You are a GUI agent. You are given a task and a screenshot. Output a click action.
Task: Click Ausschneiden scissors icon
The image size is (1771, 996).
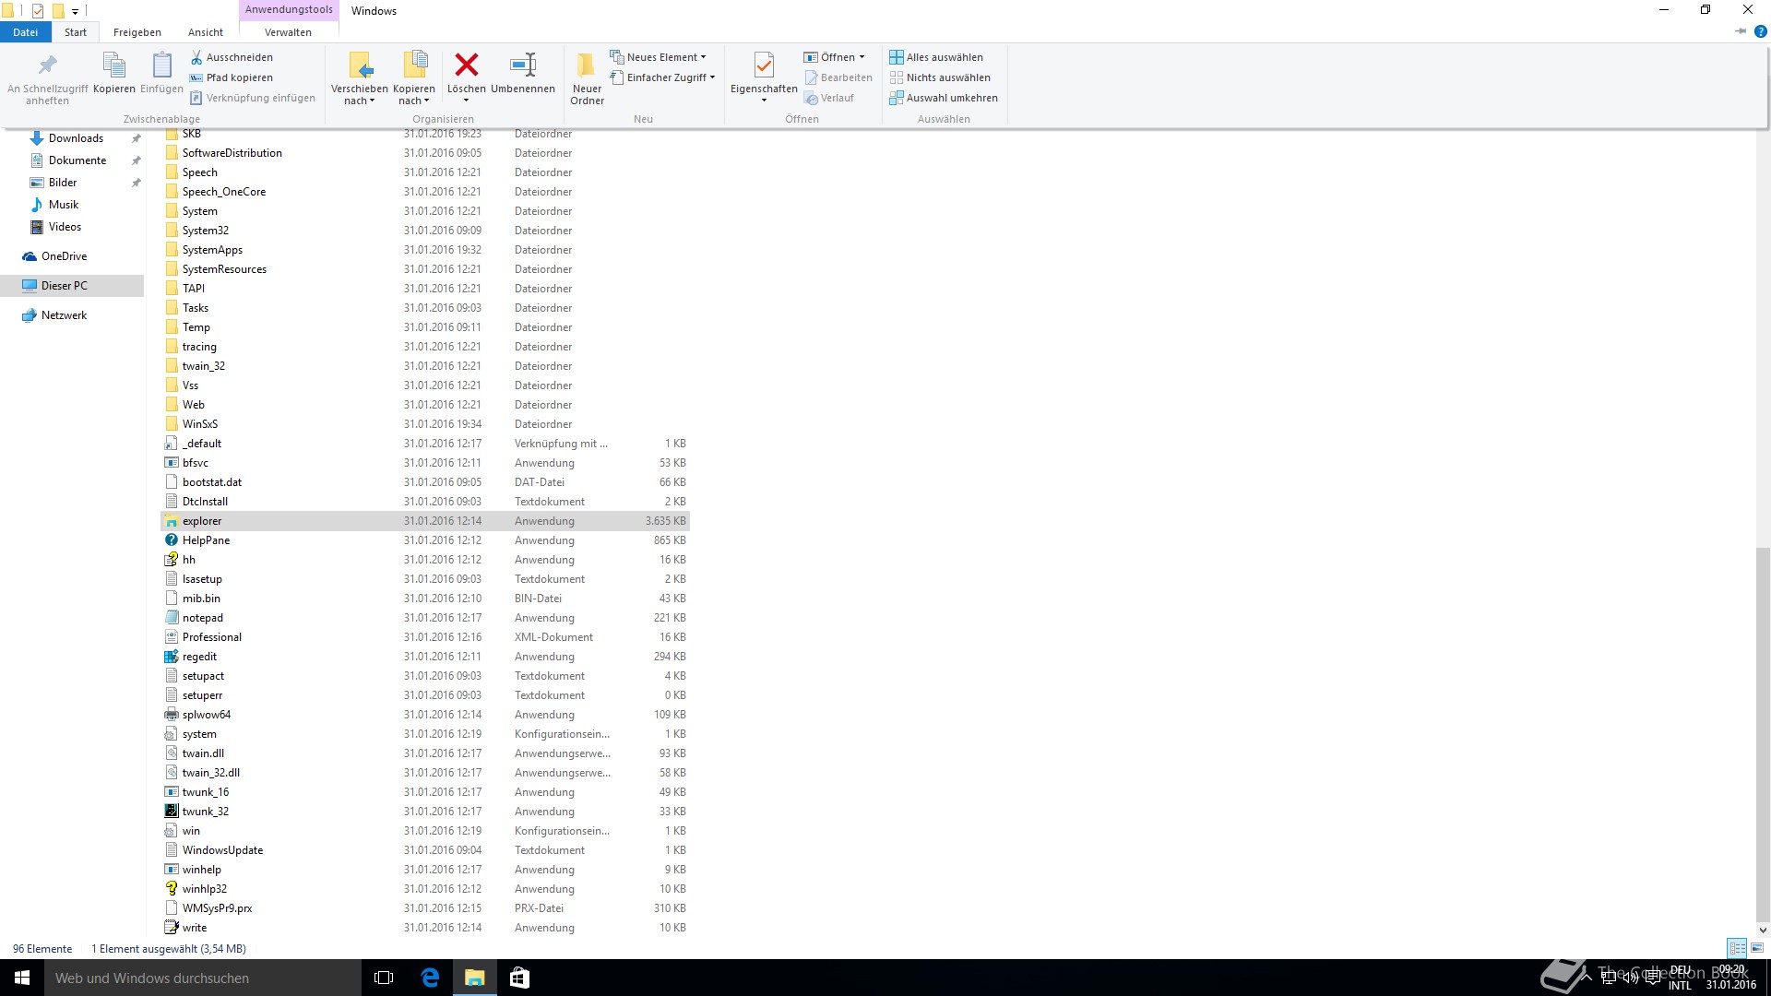[x=196, y=57]
